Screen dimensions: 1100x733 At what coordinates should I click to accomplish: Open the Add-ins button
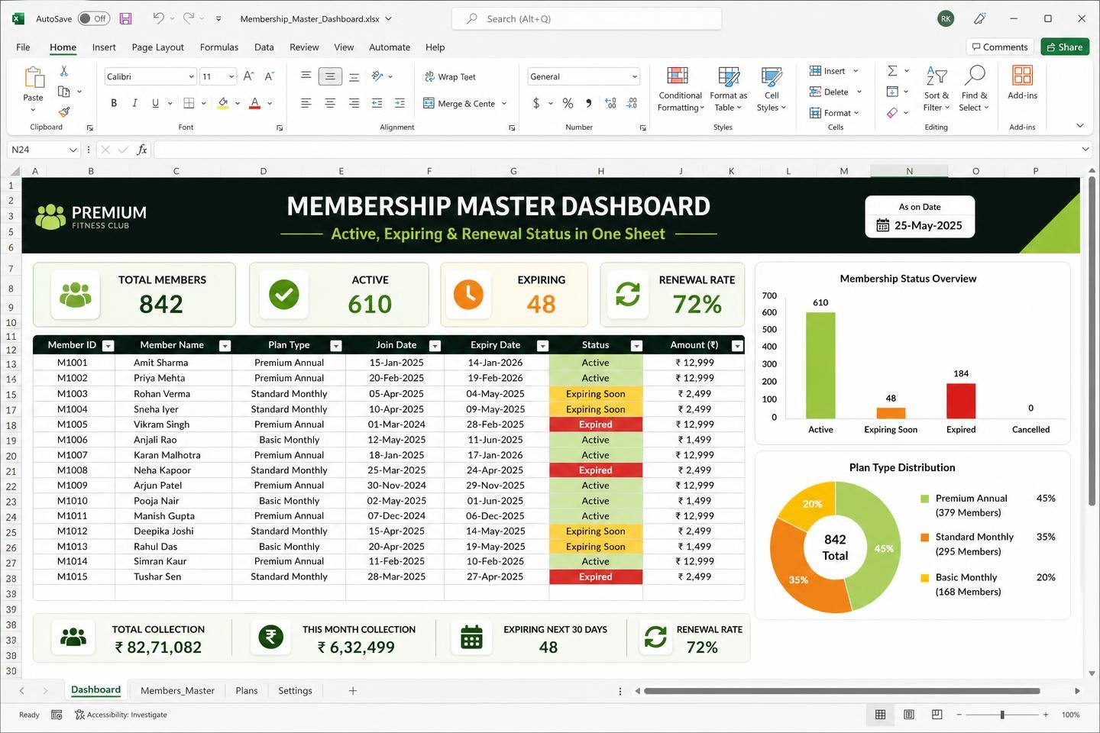pos(1022,82)
